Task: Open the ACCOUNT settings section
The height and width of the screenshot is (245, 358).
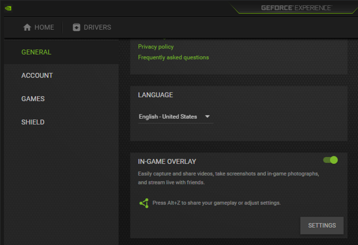Action: click(x=61, y=75)
